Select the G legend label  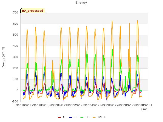pos(64,117)
